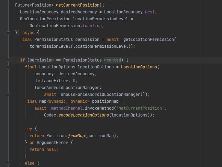Click the 'if' keyword
Screen dimensions: 222x167
tap(22, 60)
